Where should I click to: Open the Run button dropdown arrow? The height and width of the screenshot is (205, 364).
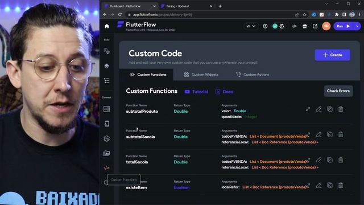(357, 26)
